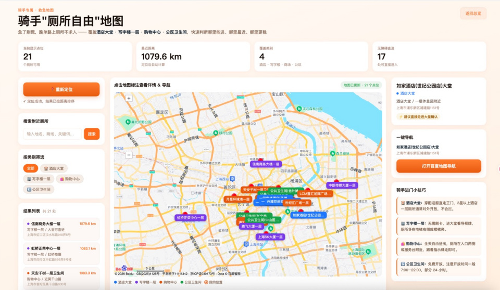Click the 无障碍直进 17 stat card
The image size is (500, 290).
[x=429, y=56]
